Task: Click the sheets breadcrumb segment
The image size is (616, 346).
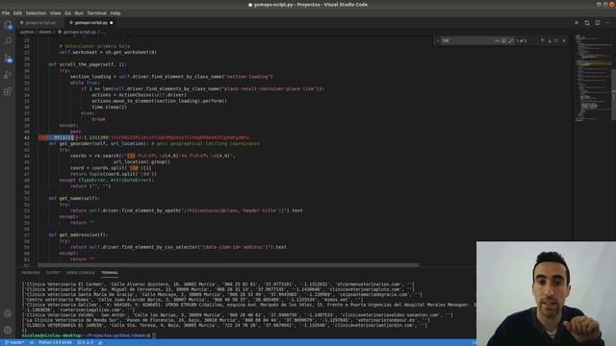Action: [x=45, y=32]
